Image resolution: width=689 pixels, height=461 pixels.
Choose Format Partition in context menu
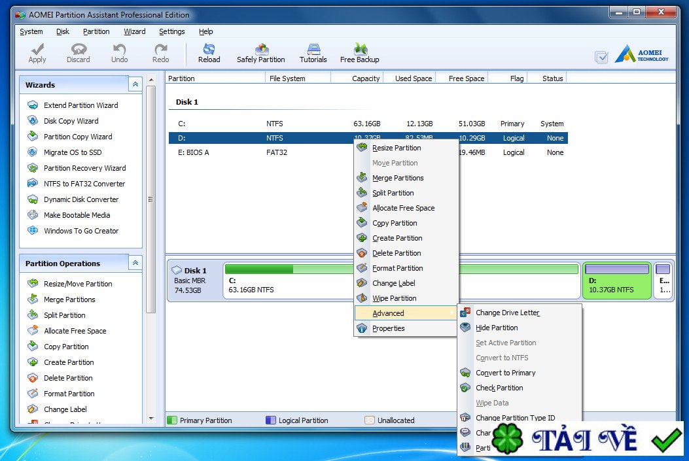point(397,268)
